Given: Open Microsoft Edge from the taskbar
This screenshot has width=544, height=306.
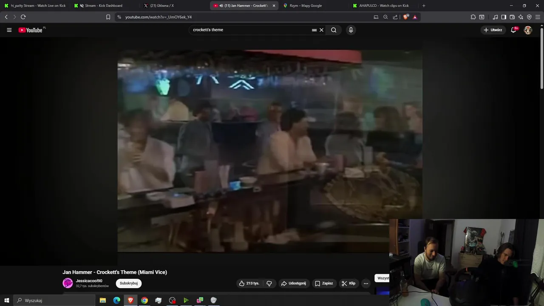Looking at the screenshot, I should coord(116,300).
